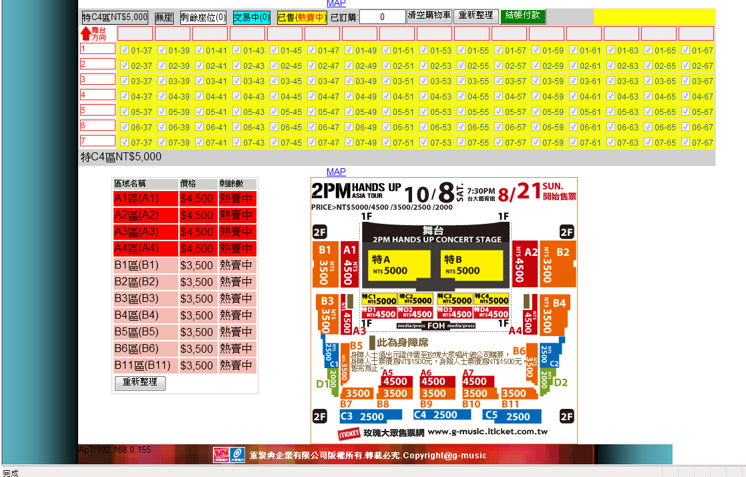Click the B2 3500 orange zone on map
The width and height of the screenshot is (746, 477).
pos(557,264)
